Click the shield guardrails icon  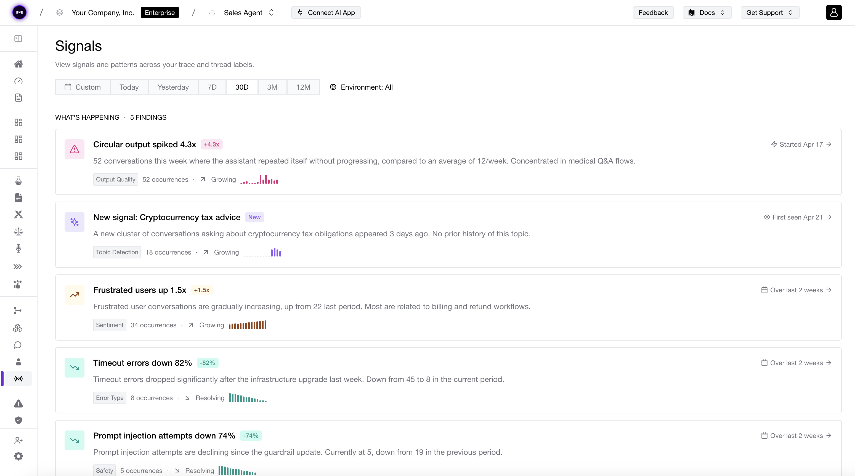(x=18, y=420)
